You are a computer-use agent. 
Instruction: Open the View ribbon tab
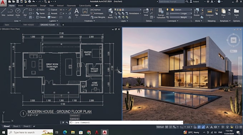pyautogui.click(x=51, y=6)
